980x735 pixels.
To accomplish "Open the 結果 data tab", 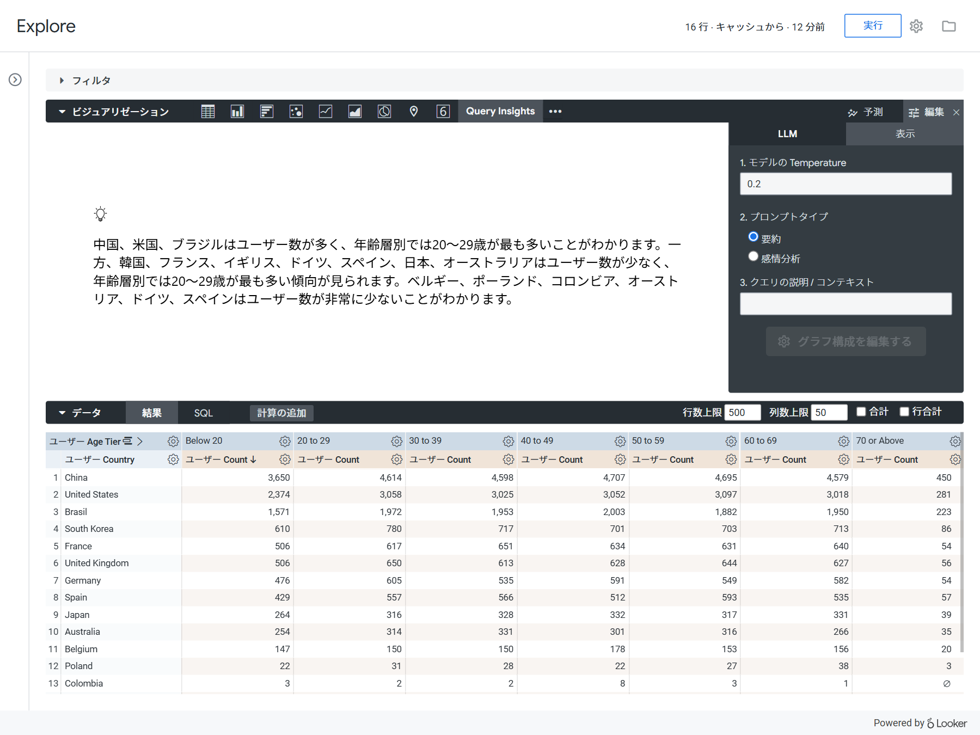I will [x=151, y=413].
